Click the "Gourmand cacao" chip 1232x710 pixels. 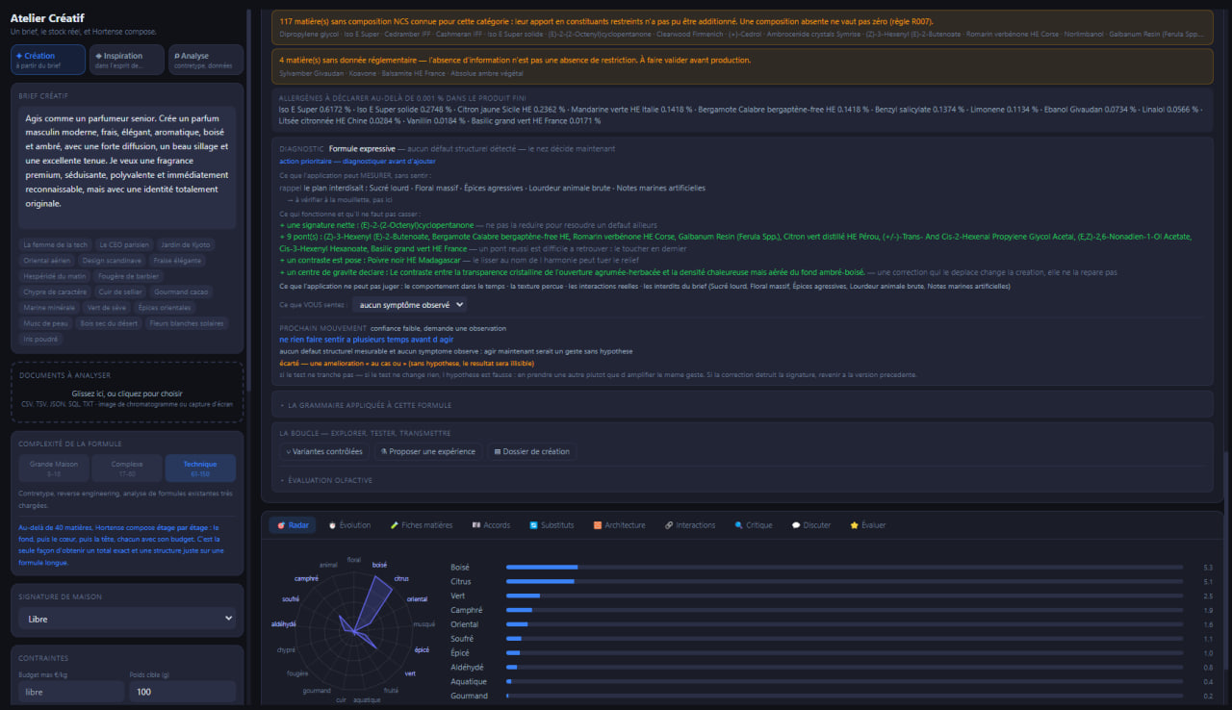[179, 292]
